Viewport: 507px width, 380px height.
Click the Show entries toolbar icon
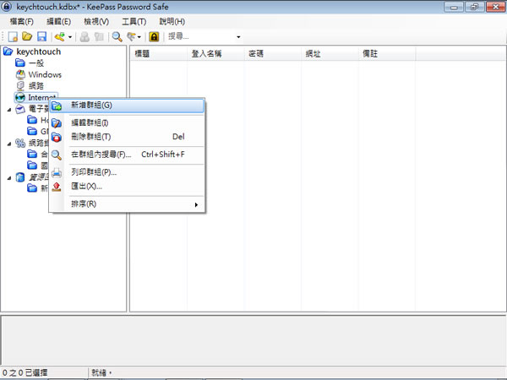(x=131, y=36)
